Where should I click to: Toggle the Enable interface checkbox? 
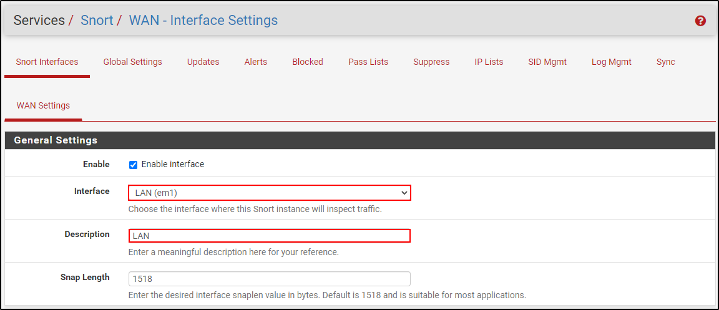(133, 165)
